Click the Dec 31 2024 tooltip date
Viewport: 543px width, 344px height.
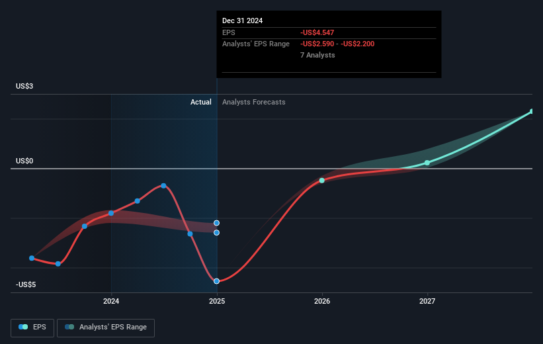coord(243,21)
